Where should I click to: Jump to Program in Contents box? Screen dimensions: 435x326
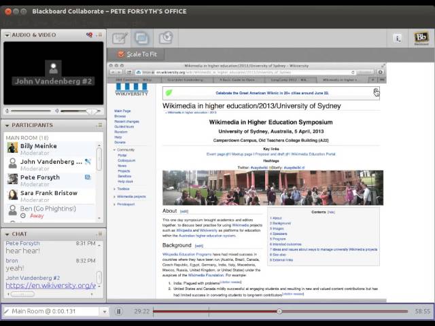[x=278, y=239]
